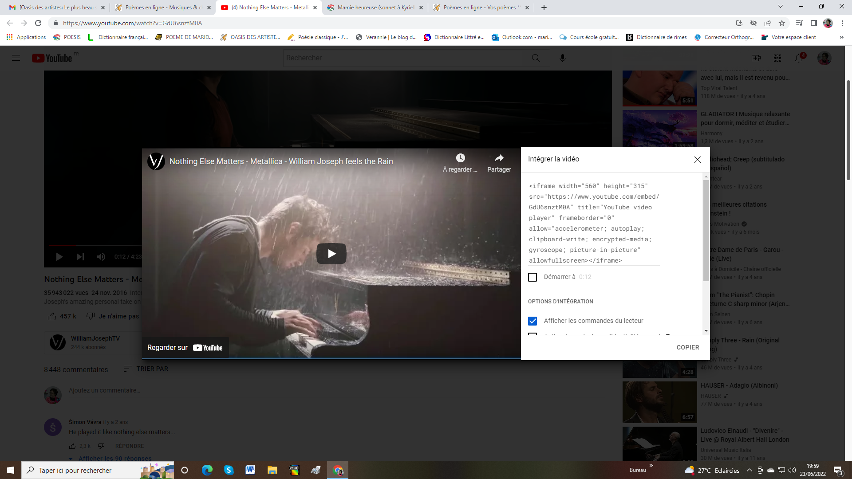Enable the Démarrer à checkbox
Image resolution: width=852 pixels, height=479 pixels.
532,277
